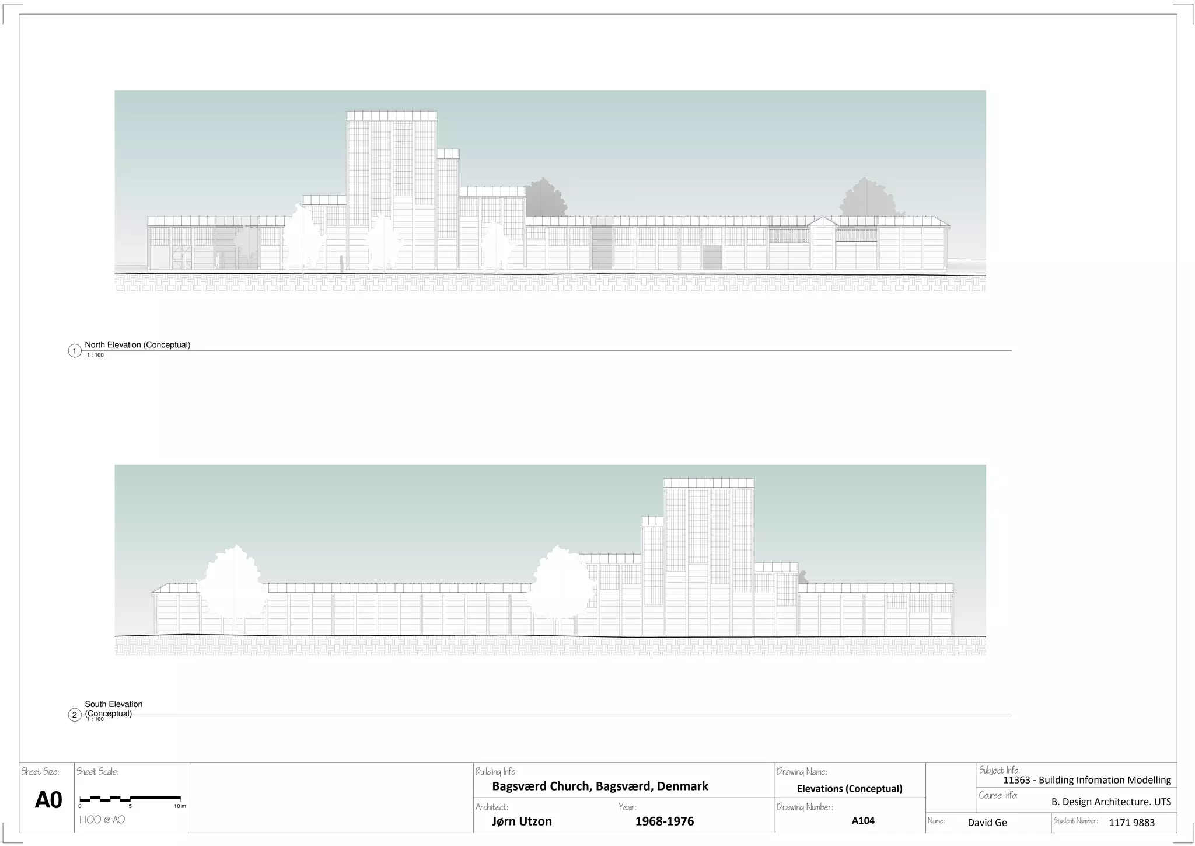This screenshot has height=846, width=1195.
Task: Select Bagsværd Church, Bagsværd, Denmark text
Action: click(600, 786)
